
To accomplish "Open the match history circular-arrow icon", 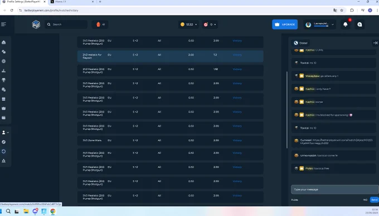I will tap(4, 151).
